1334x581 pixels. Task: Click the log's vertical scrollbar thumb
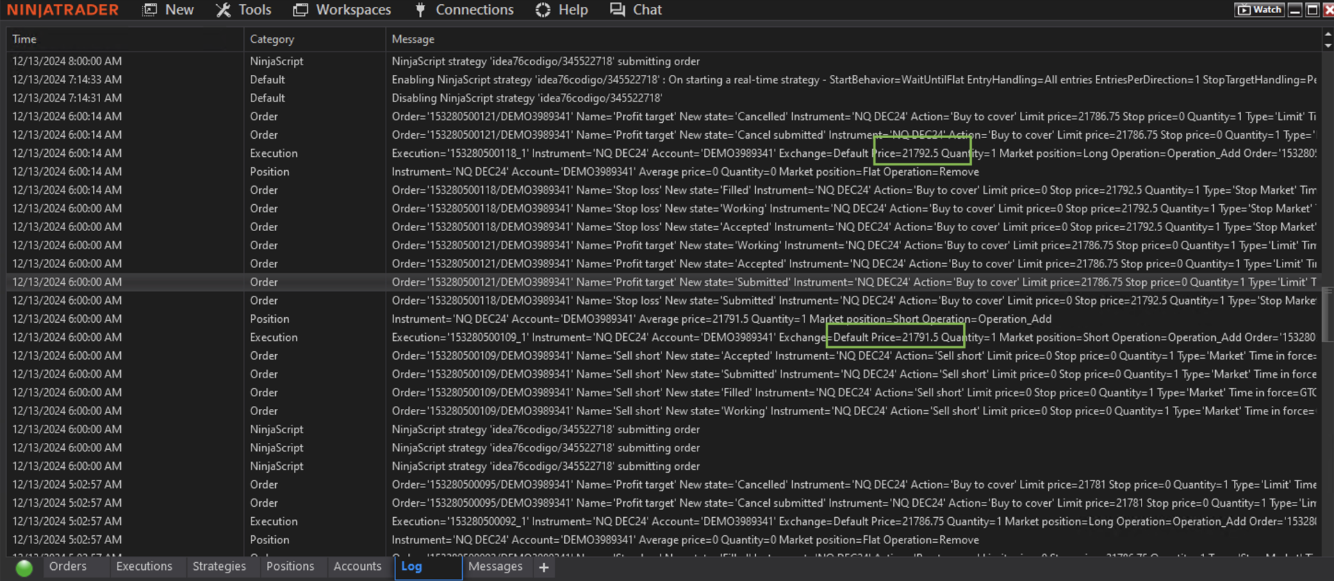(1328, 314)
